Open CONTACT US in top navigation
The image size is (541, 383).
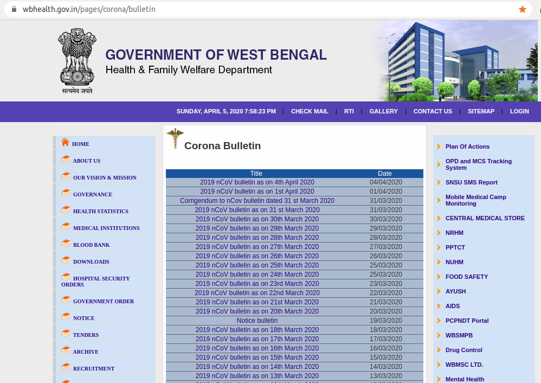point(433,111)
